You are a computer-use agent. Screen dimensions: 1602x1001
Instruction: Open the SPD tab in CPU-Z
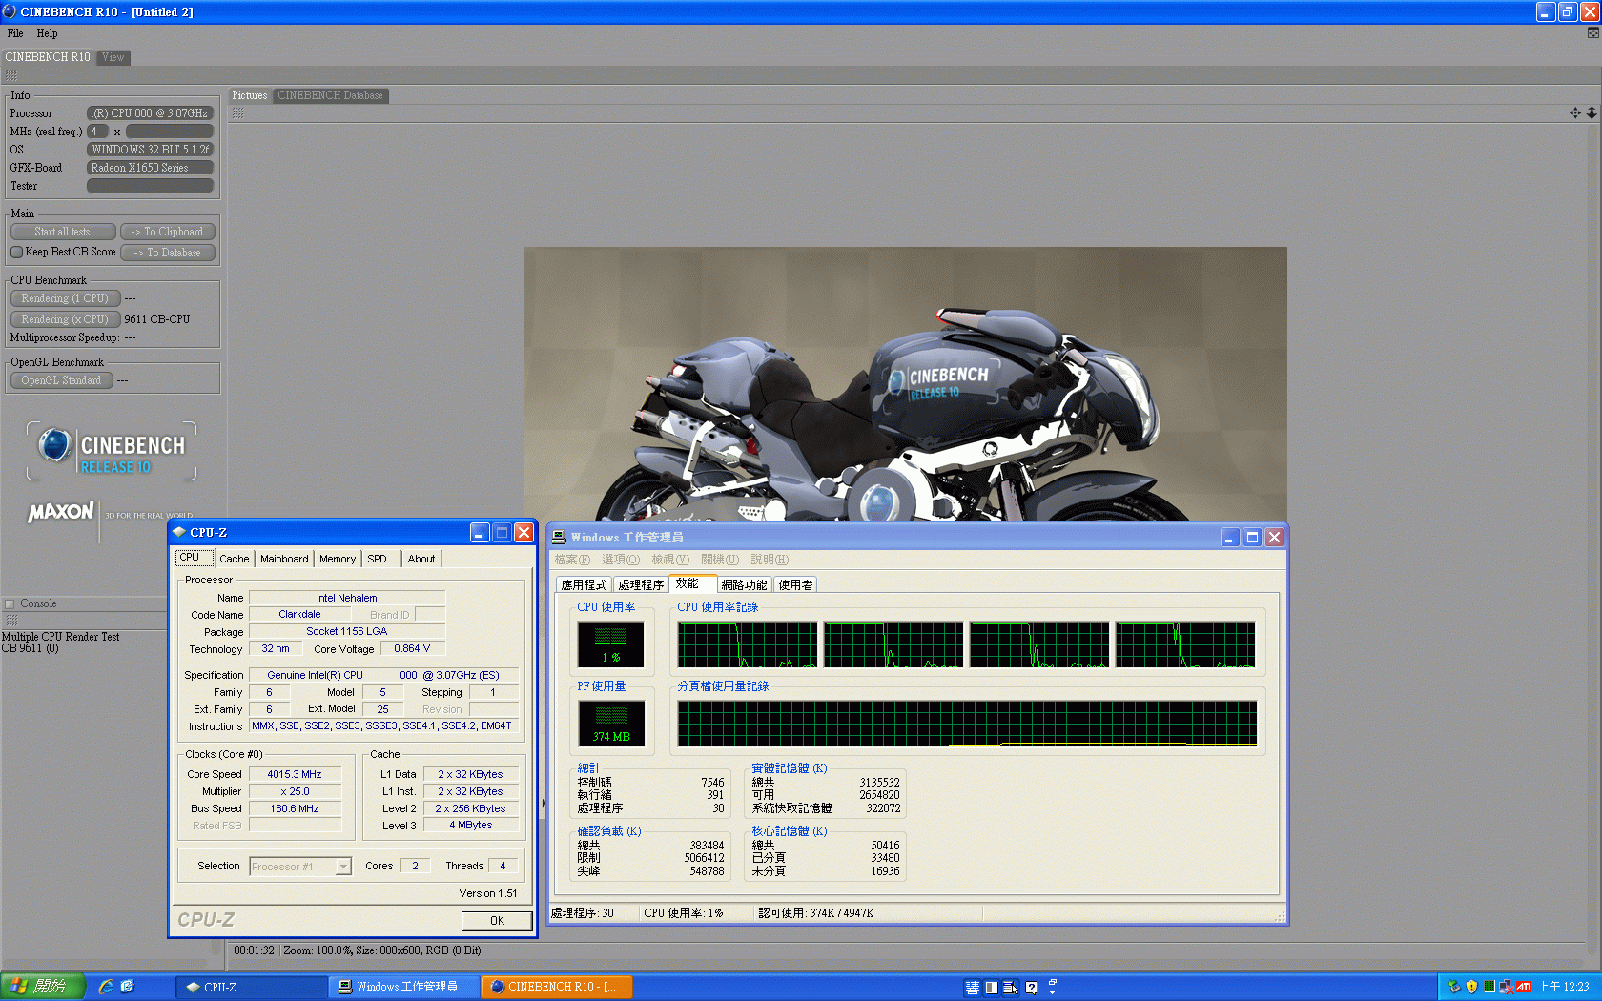click(x=378, y=560)
